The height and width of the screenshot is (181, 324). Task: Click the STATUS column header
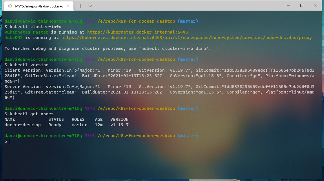[x=56, y=119]
